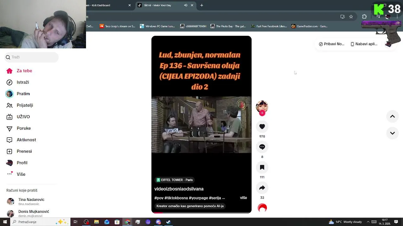Go to the next video with down chevron

click(x=392, y=133)
